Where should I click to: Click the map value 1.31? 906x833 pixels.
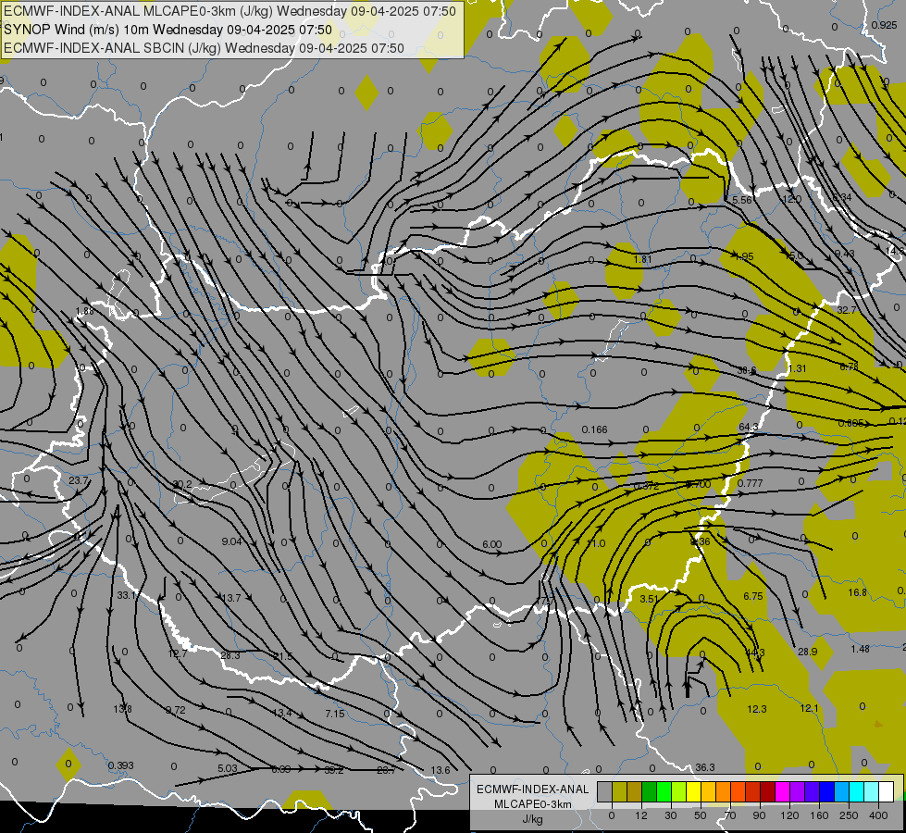point(797,368)
